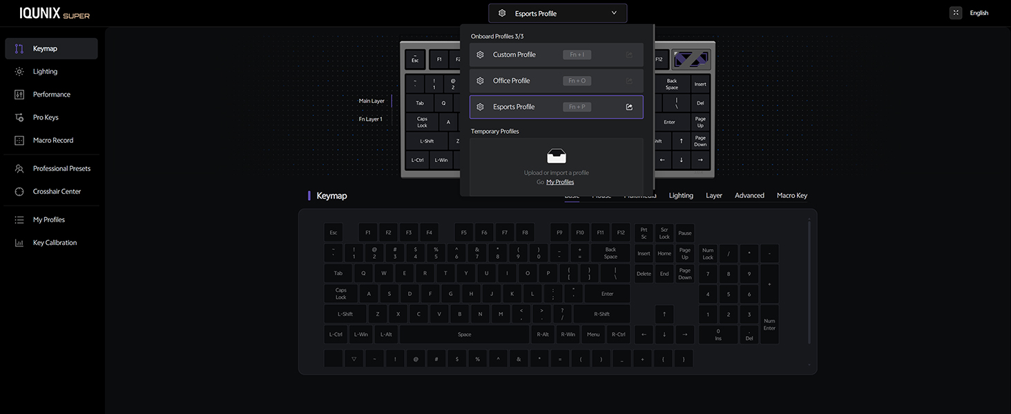Click the "Fn + I" shortcut badge
Image resolution: width=1011 pixels, height=414 pixels.
coord(577,55)
